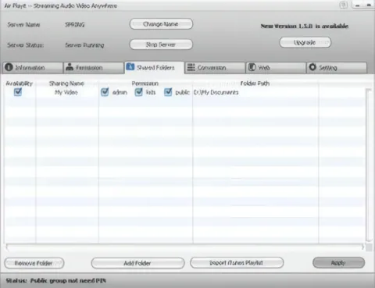Viewport: 375px width, 288px height.
Task: Click the horizontal scrollbar below the folder list
Action: pyautogui.click(x=184, y=247)
